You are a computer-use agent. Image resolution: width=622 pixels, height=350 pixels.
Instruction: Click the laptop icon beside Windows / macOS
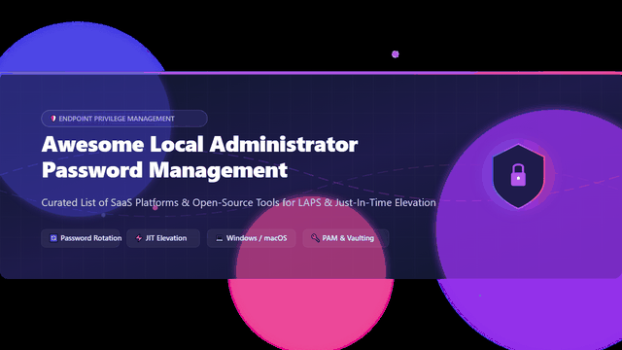tap(220, 238)
